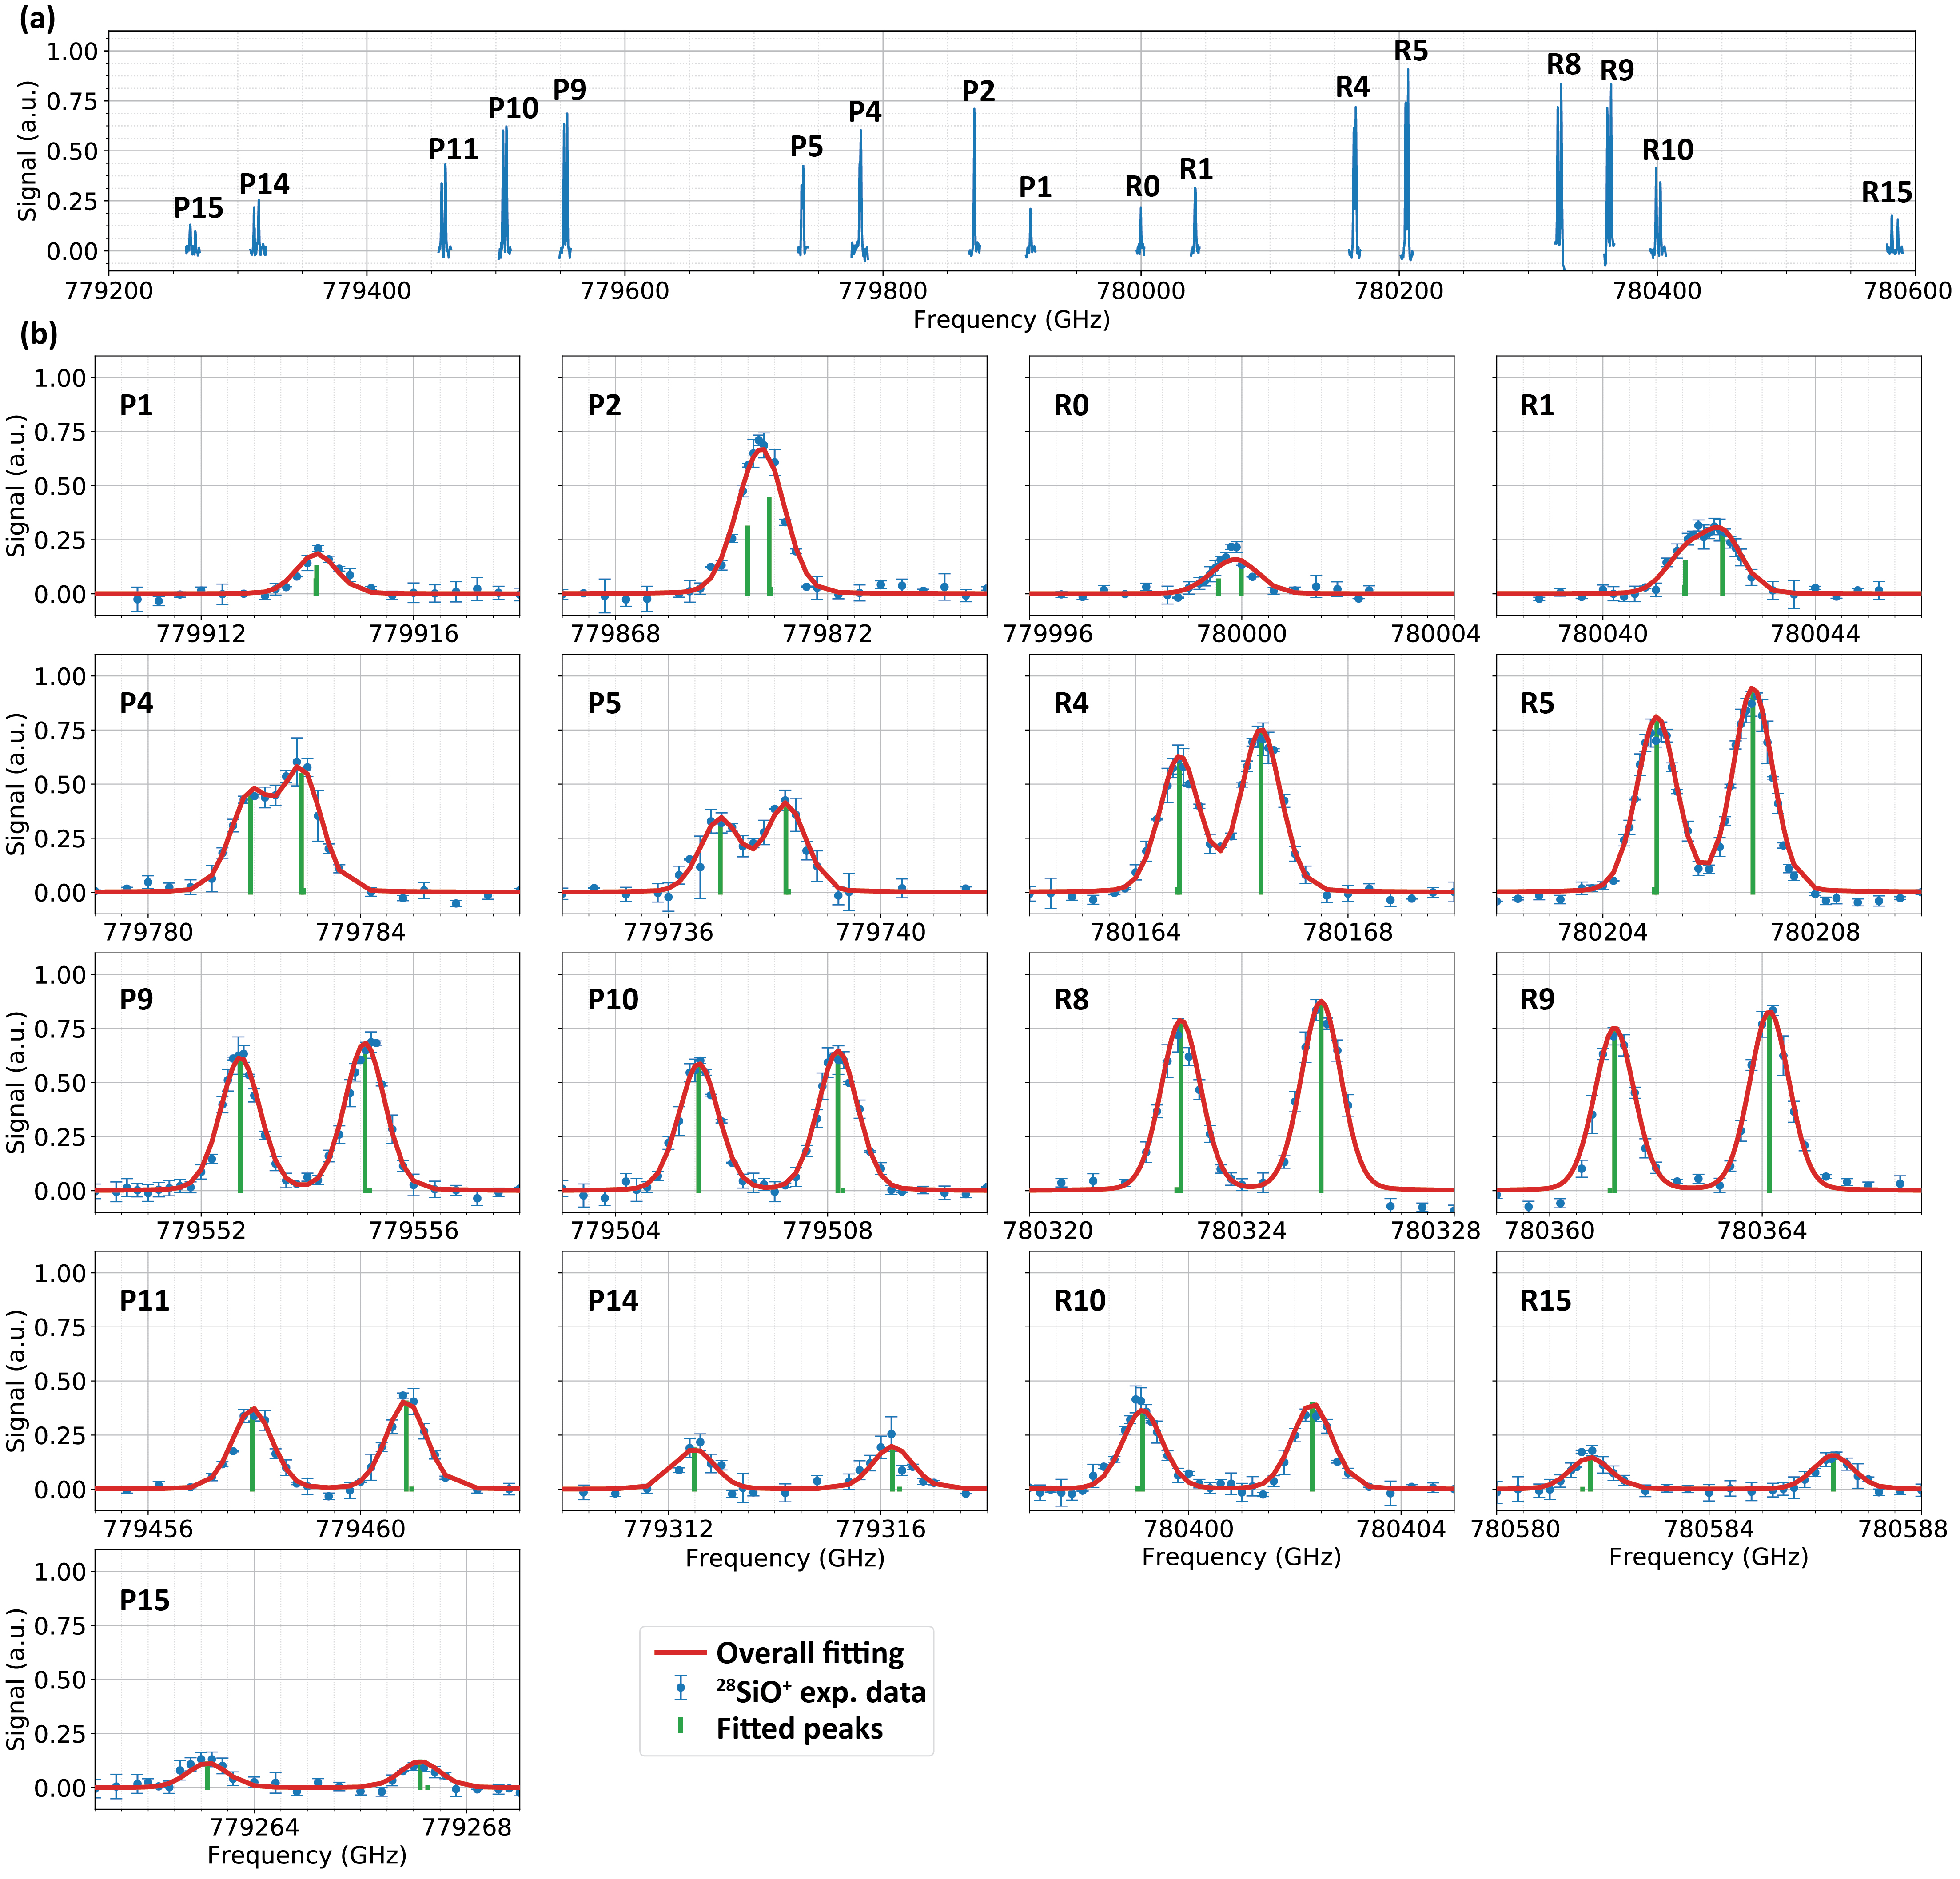Click the panel (a) label
Image resolution: width=1960 pixels, height=1879 pixels.
pos(38,19)
